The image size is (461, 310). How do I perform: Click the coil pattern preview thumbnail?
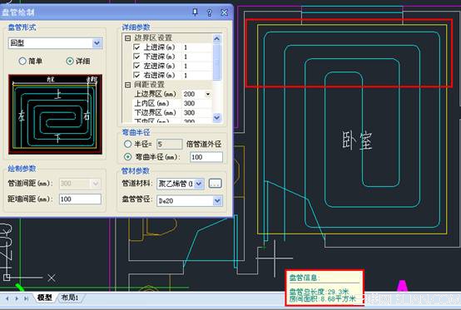(55, 114)
